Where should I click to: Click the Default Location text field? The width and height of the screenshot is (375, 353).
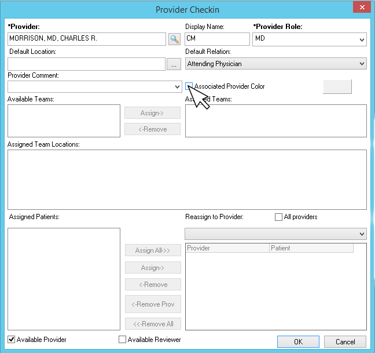[x=87, y=64]
